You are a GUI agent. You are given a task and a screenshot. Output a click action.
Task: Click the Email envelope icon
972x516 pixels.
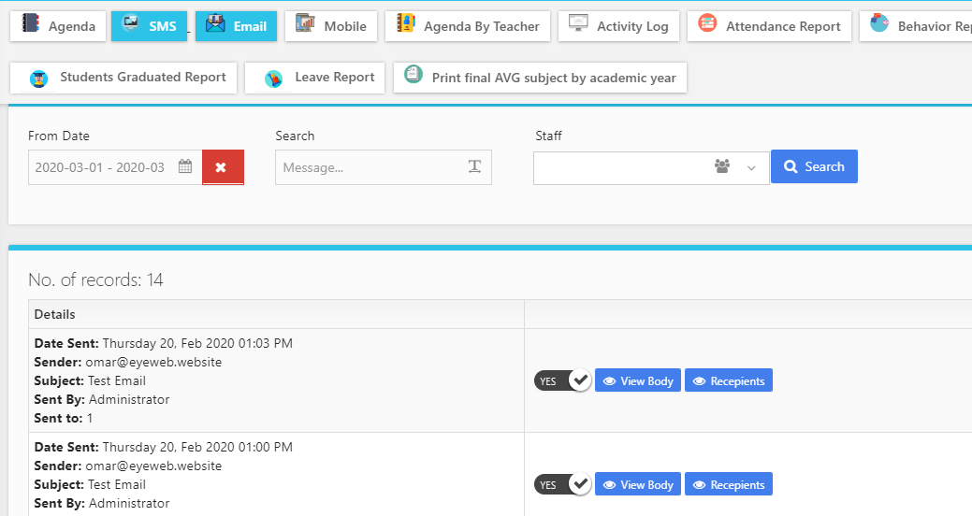(x=215, y=23)
